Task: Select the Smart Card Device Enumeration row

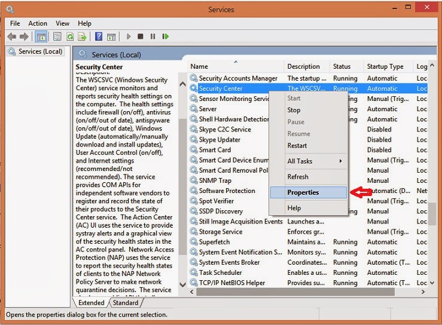Action: [x=308, y=160]
